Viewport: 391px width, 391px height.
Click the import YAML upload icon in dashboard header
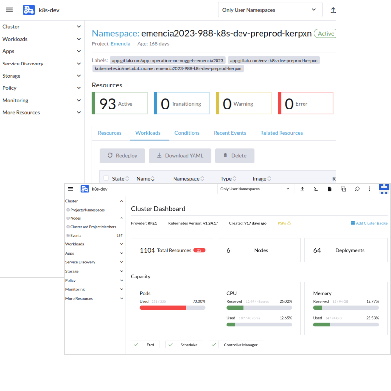[x=302, y=189]
